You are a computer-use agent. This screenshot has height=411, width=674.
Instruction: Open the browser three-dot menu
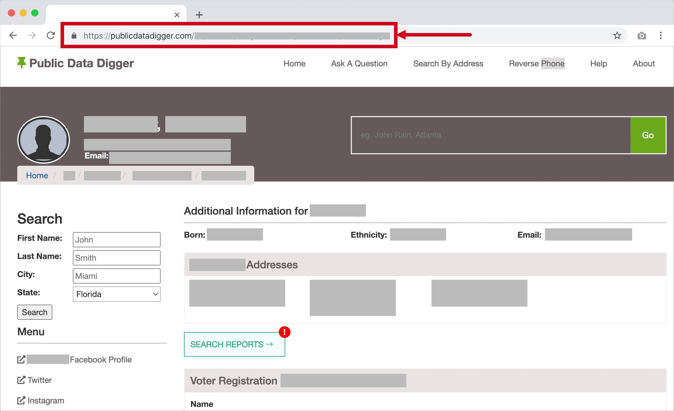(661, 36)
